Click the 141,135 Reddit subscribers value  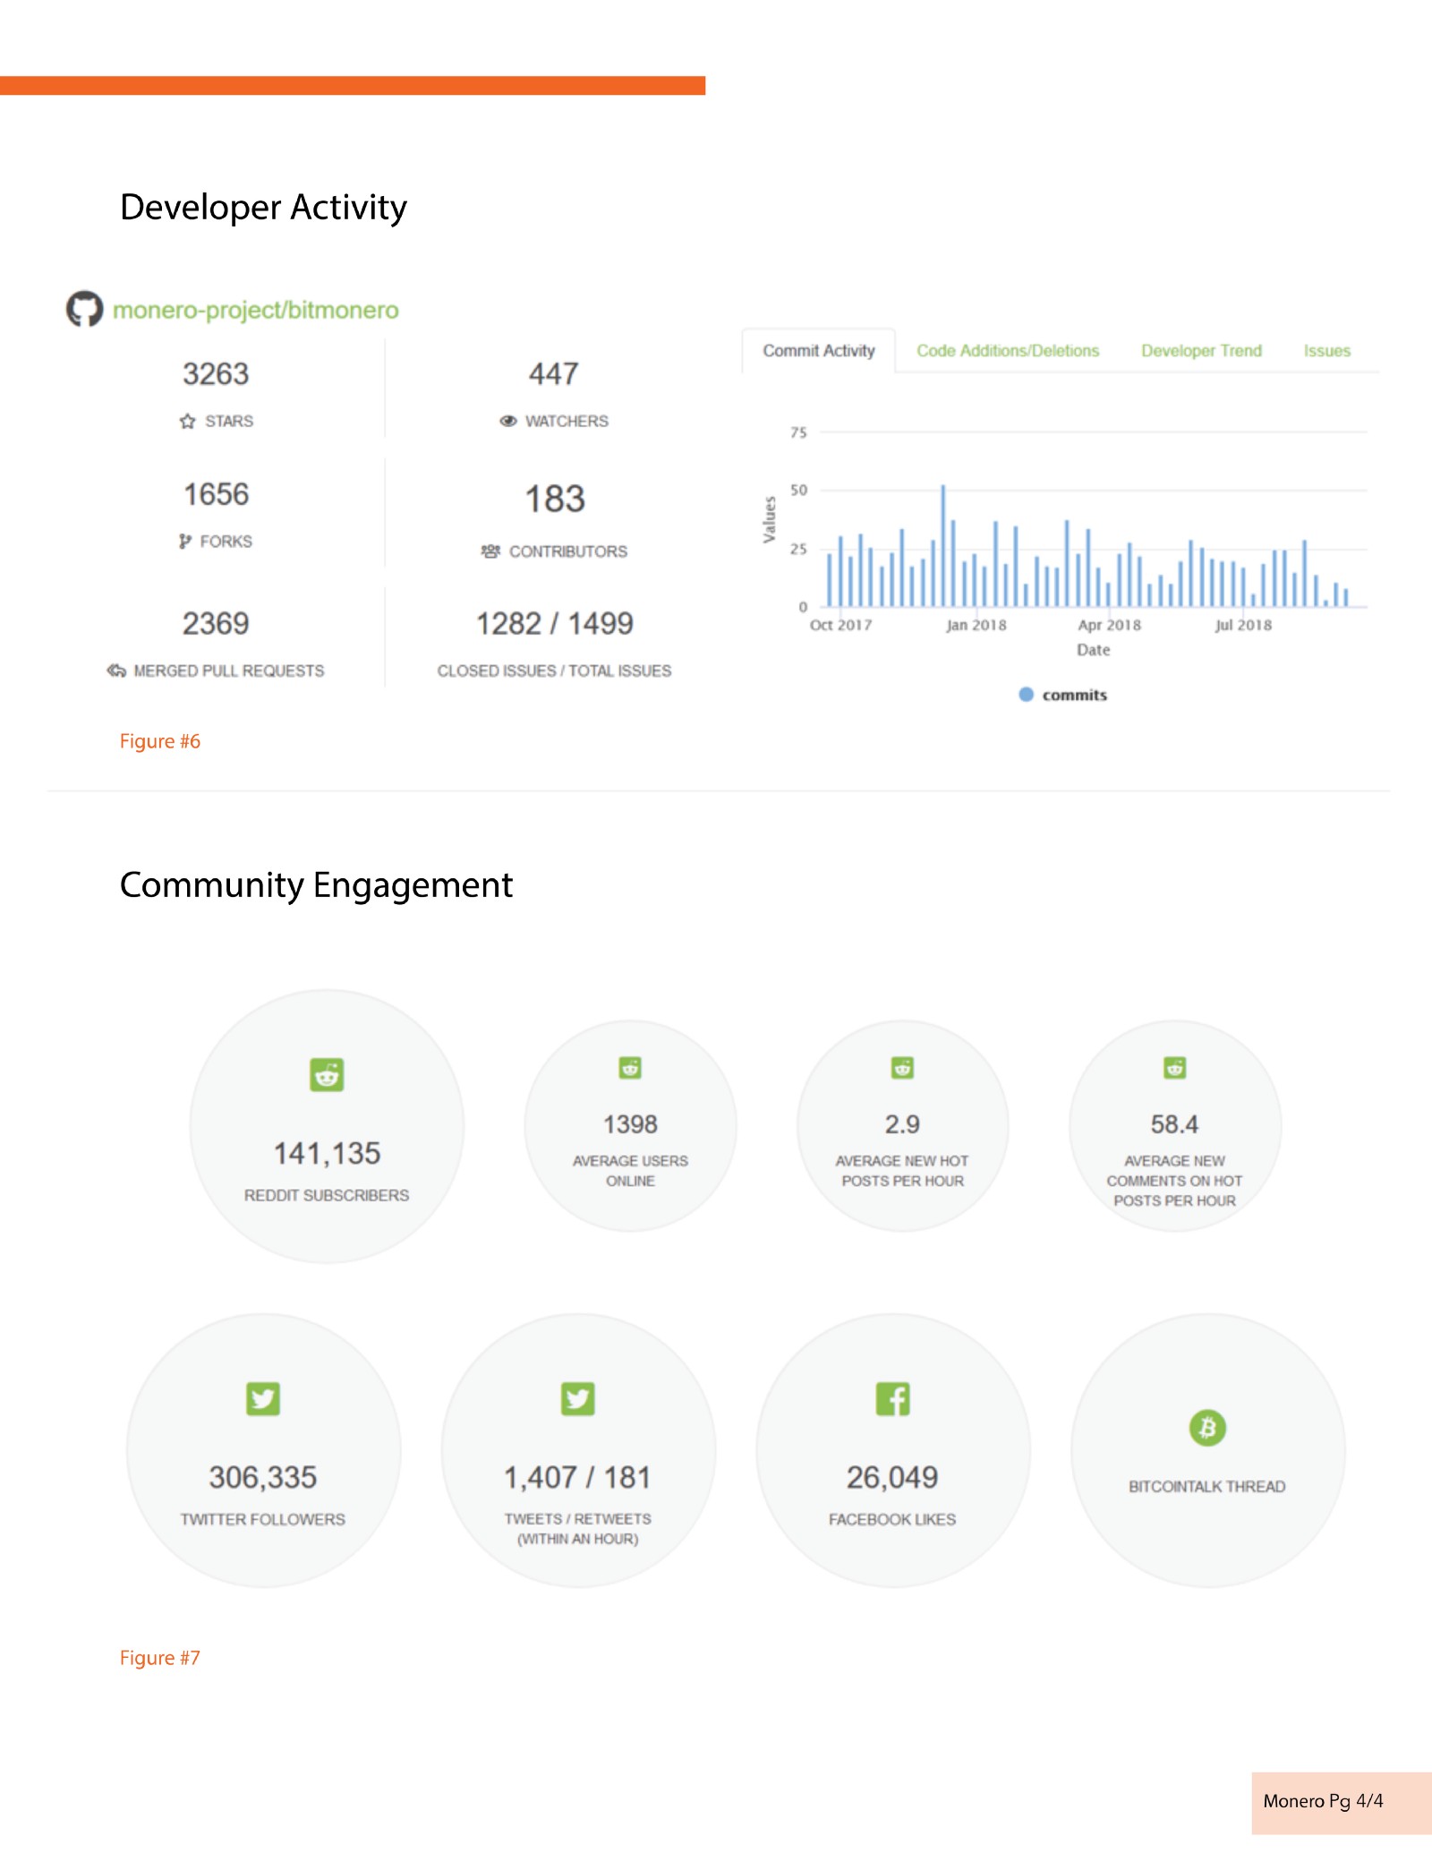[x=327, y=1153]
